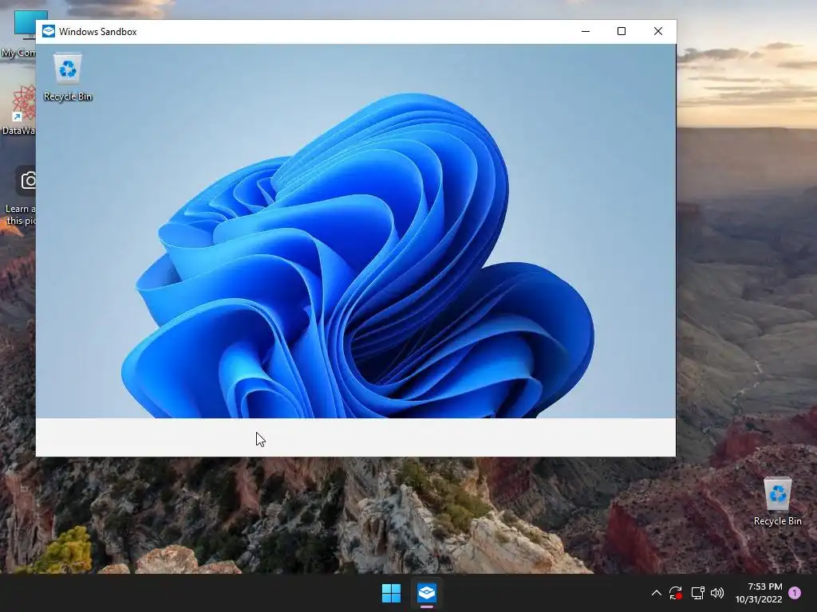Open the clock showing 7:53 PM
The width and height of the screenshot is (817, 612).
[760, 593]
